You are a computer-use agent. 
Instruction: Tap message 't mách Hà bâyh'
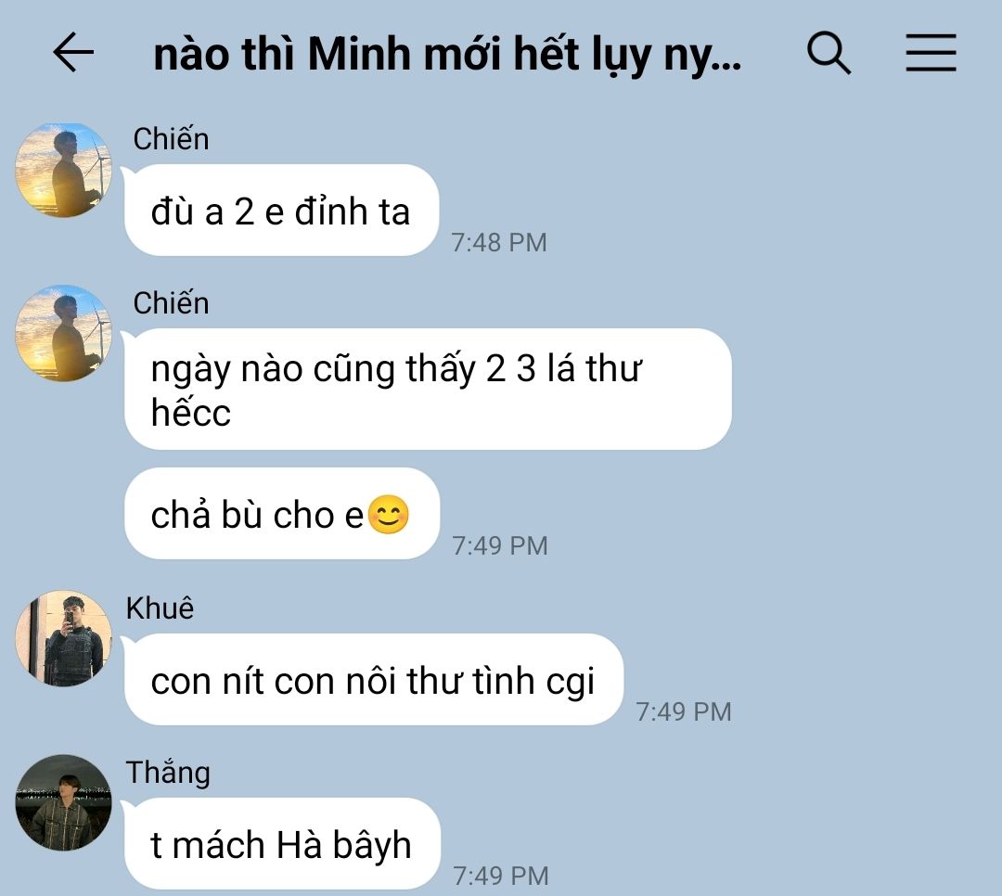[x=282, y=844]
